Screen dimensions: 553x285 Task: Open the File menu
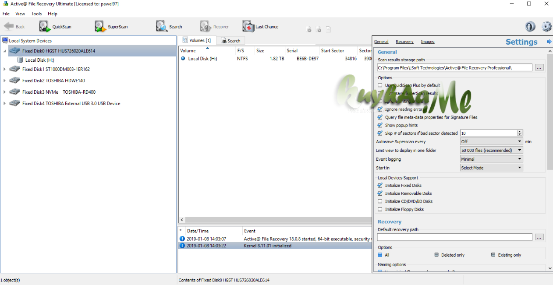point(6,14)
